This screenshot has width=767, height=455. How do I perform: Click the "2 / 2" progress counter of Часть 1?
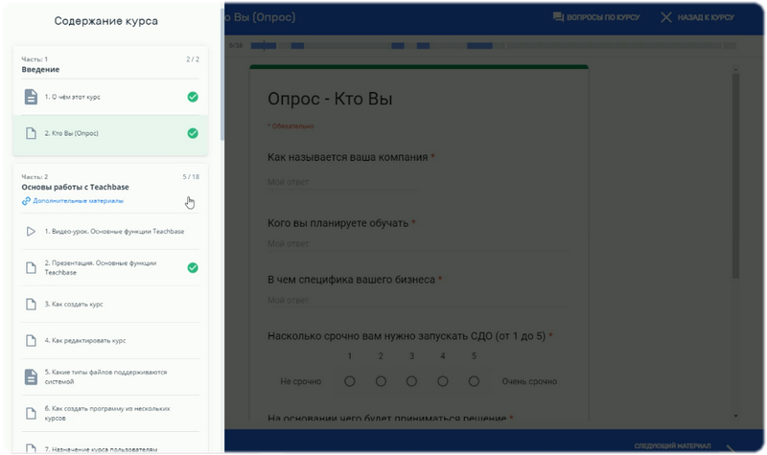tap(193, 59)
